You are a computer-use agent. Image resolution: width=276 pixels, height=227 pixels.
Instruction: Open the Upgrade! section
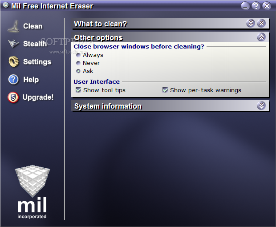click(38, 97)
